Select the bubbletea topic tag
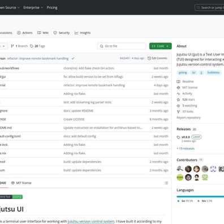Screen dimensions: 224x224 (x=213, y=72)
